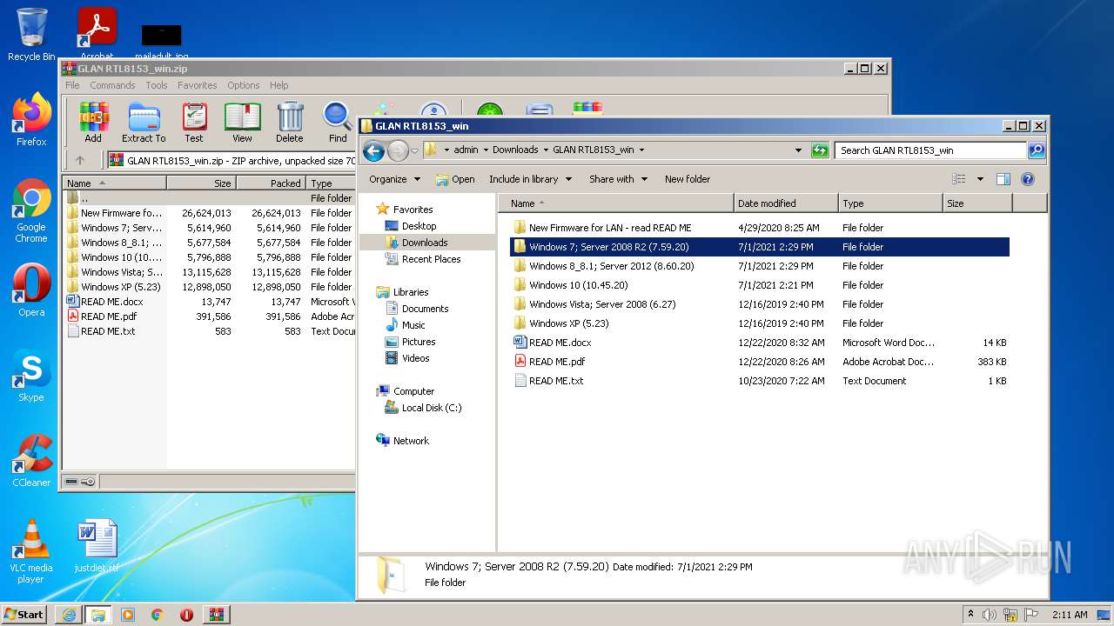Toggle the Explorer preview pane button
This screenshot has width=1114, height=626.
coord(1003,179)
